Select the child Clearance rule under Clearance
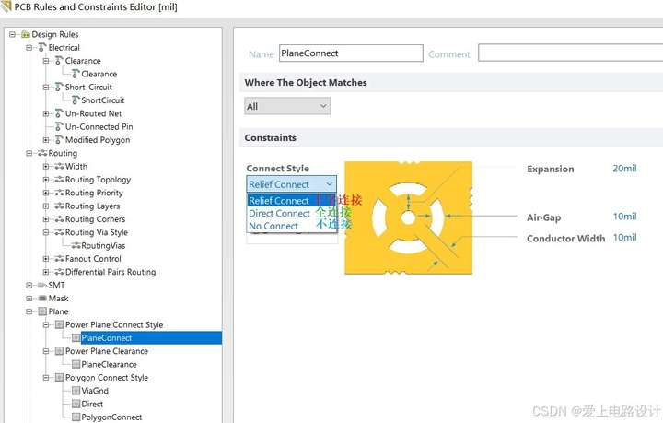Screen dimensions: 663x423 (x=99, y=74)
